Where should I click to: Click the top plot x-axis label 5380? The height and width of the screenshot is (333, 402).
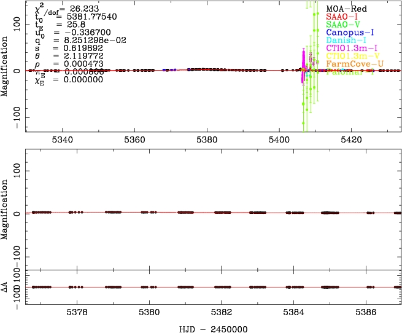click(x=207, y=140)
